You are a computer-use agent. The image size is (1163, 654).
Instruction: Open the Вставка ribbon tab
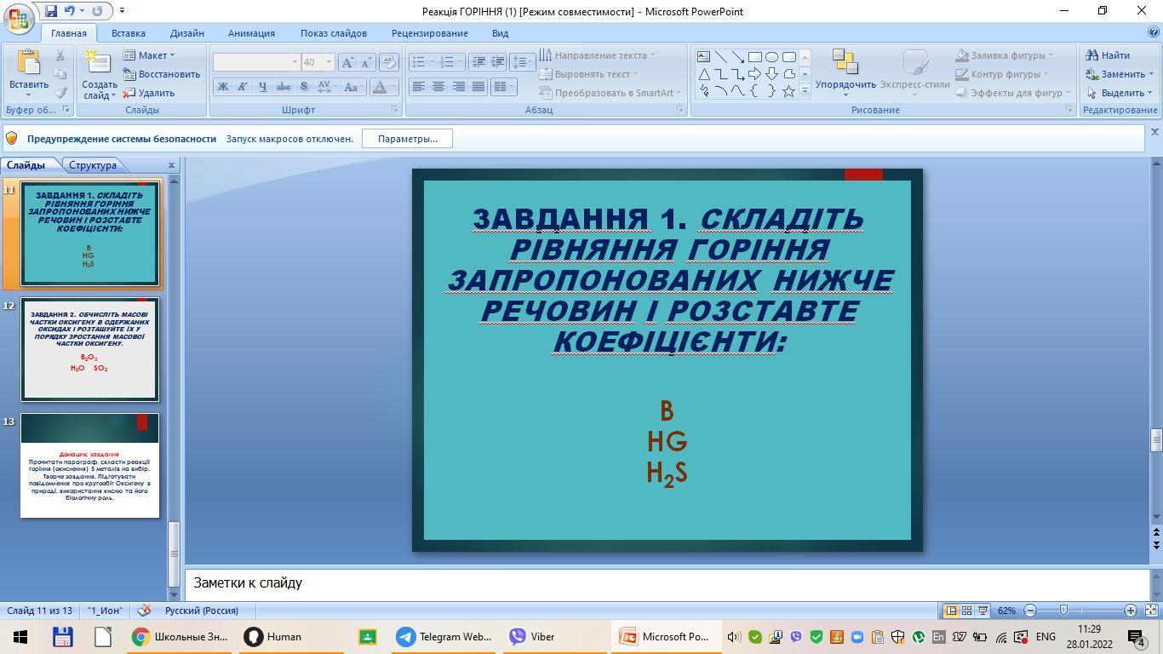[128, 33]
